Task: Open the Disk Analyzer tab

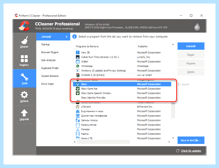Action: (53, 60)
